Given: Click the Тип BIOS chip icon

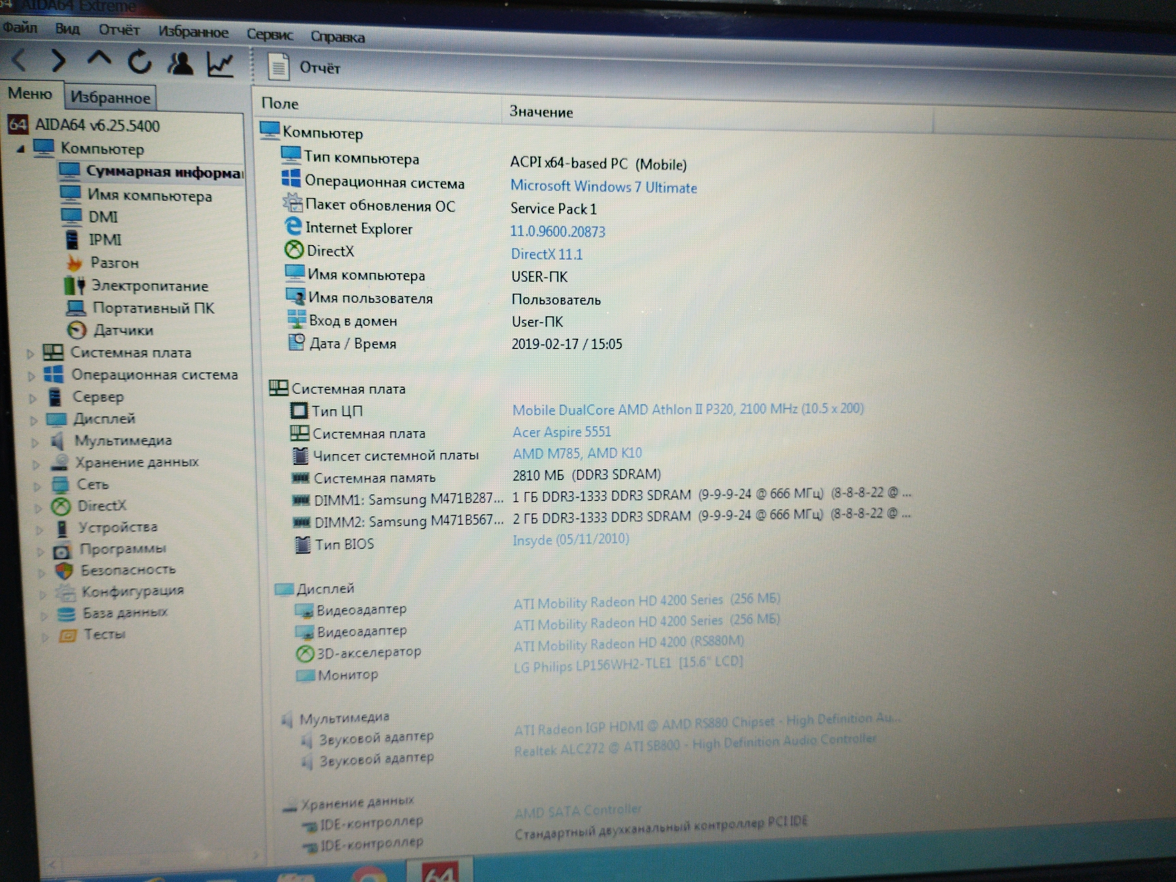Looking at the screenshot, I should (x=302, y=544).
